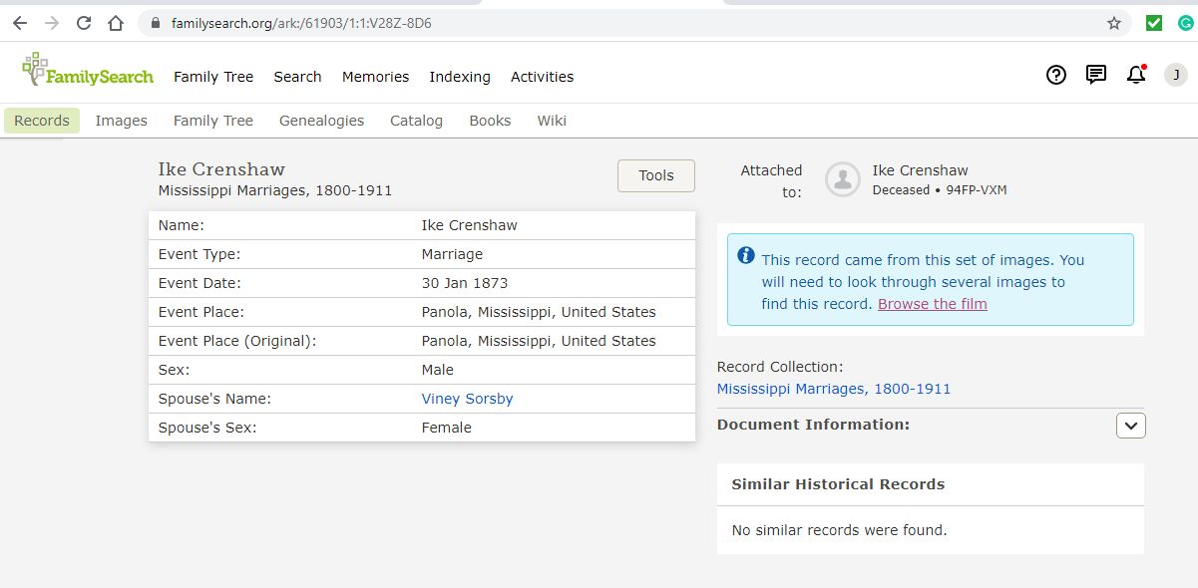The width and height of the screenshot is (1198, 588).
Task: Open the Family Tree top menu
Action: [x=213, y=77]
